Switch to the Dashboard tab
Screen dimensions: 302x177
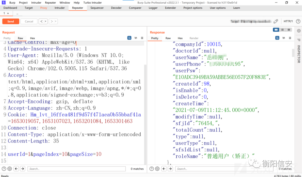tap(10, 8)
